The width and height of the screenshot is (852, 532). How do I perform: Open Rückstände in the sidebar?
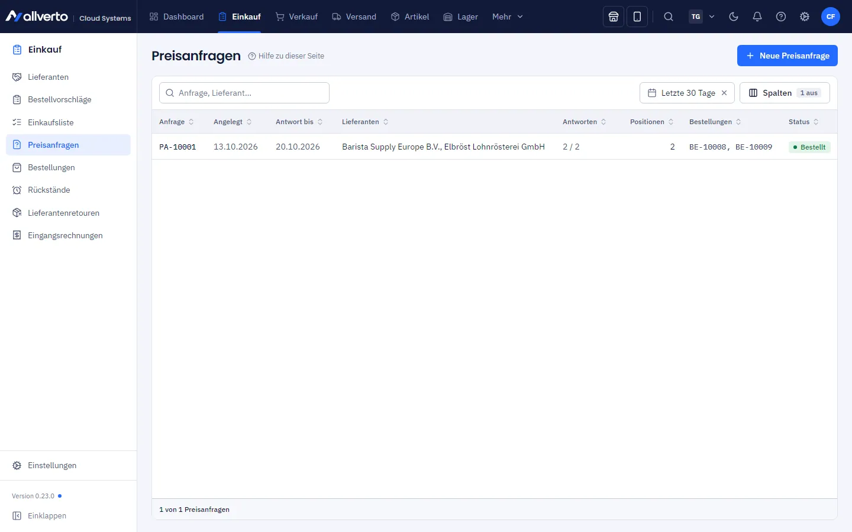pyautogui.click(x=68, y=190)
